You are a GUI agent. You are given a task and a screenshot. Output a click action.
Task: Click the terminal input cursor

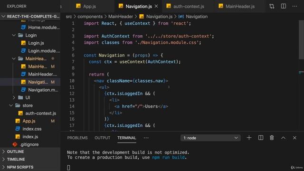click(x=68, y=168)
